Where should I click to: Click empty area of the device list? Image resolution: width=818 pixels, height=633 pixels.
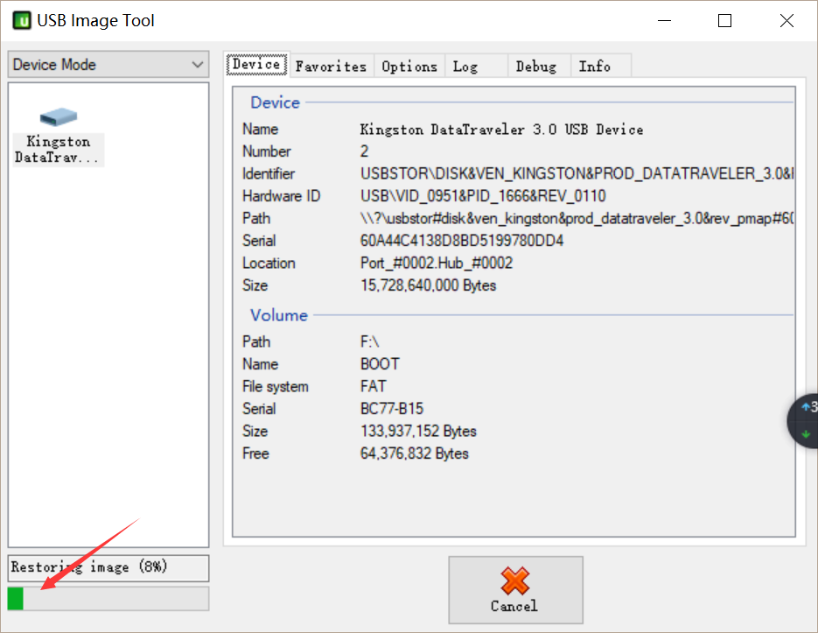click(108, 355)
